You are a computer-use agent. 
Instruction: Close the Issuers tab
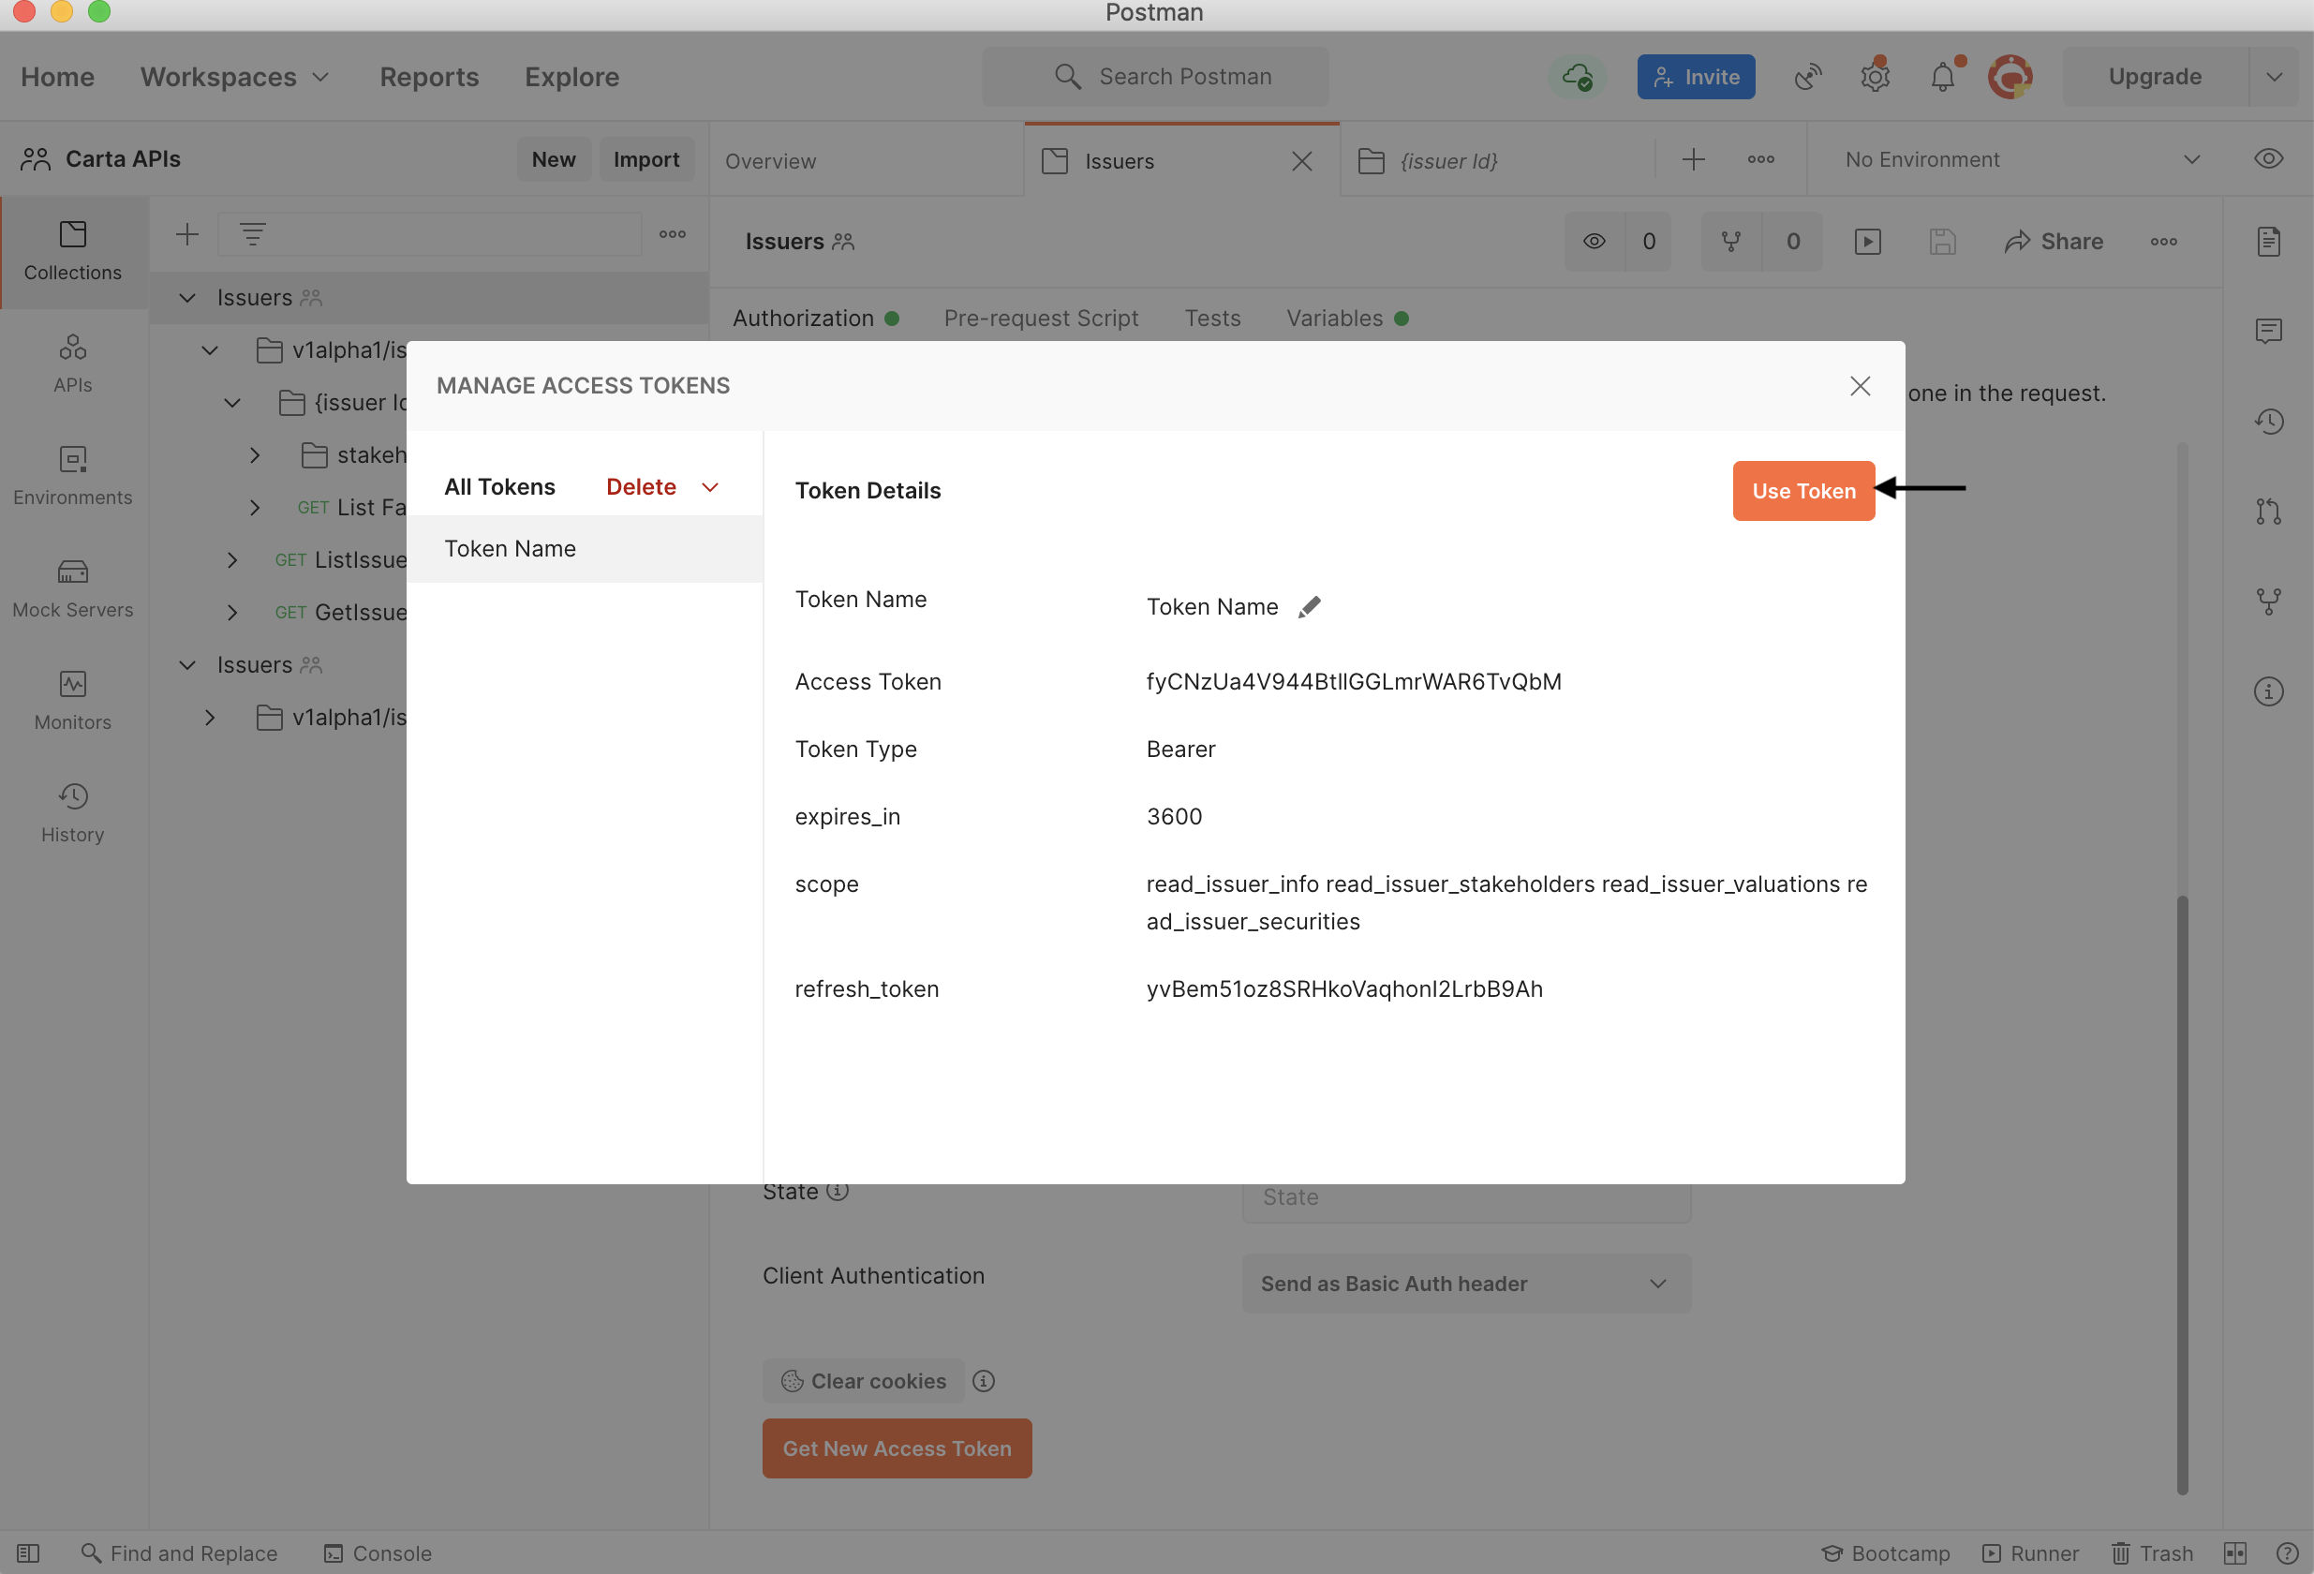1301,161
